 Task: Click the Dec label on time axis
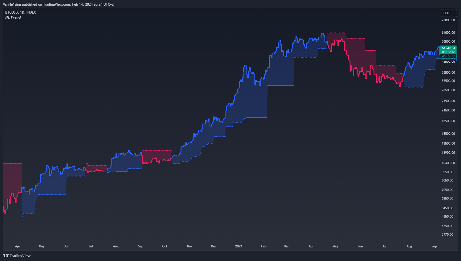[214, 246]
